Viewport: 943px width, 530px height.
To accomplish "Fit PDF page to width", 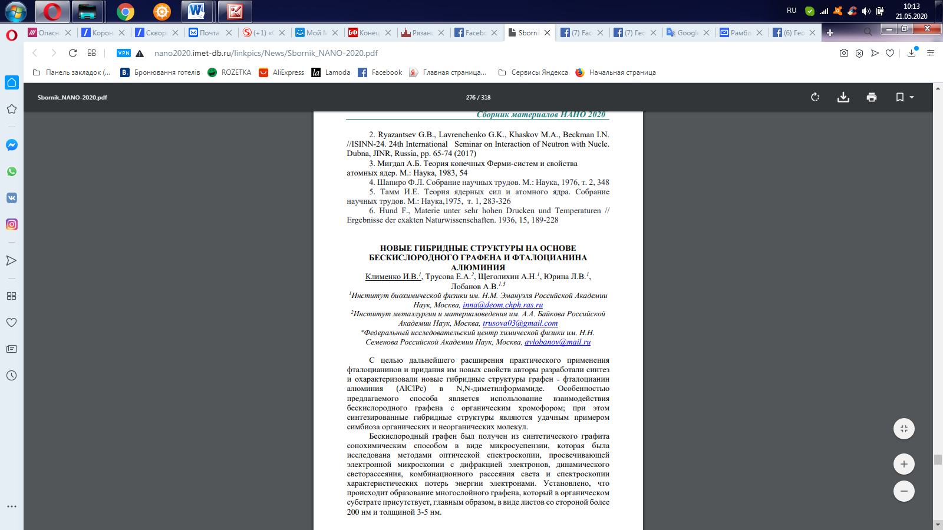I will (904, 429).
